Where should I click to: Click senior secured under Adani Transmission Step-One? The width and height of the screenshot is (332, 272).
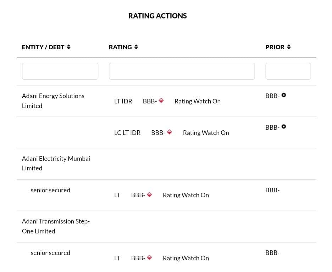tap(50, 253)
